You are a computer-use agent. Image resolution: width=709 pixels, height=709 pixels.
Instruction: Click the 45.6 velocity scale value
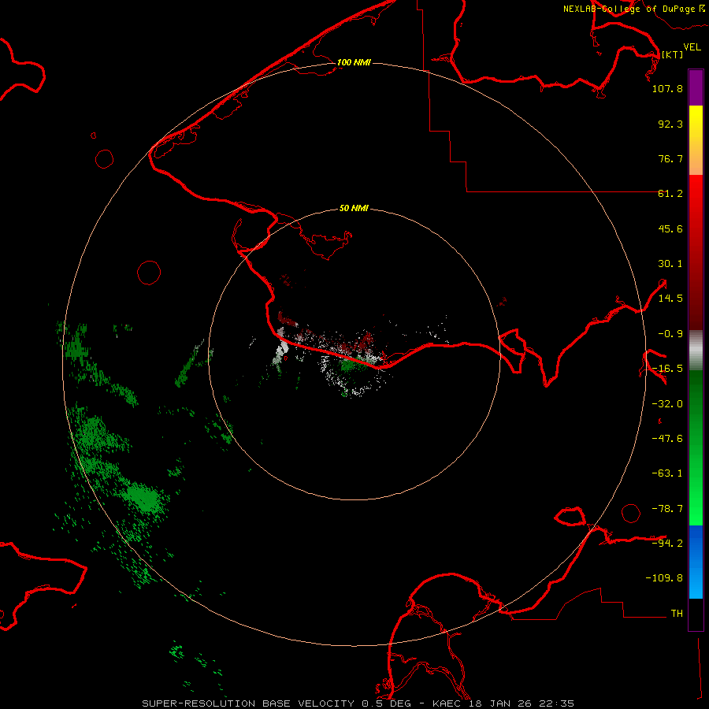click(x=670, y=228)
